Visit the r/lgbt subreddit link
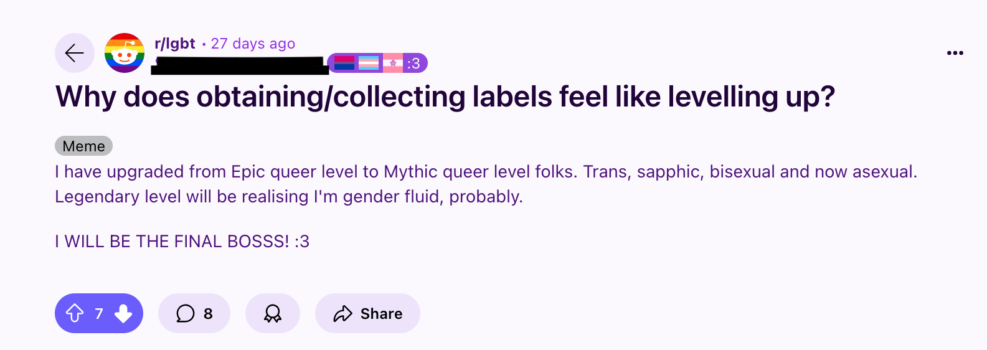Image resolution: width=987 pixels, height=350 pixels. click(x=175, y=44)
